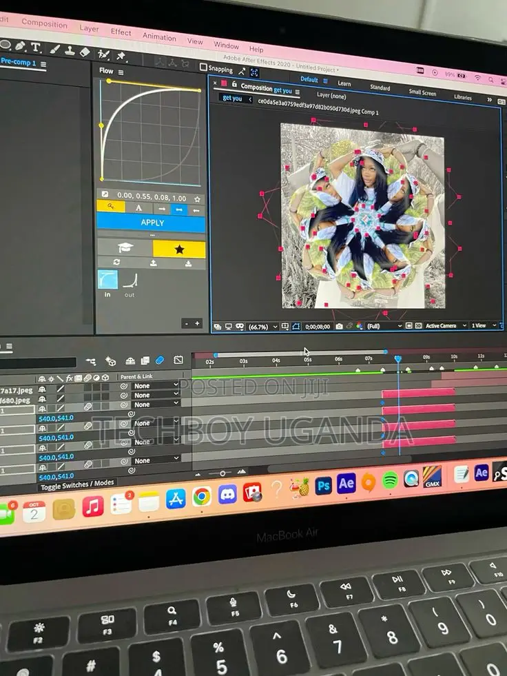Toggle shy switch for f680.jpeg layer
This screenshot has width=507, height=676.
pyautogui.click(x=42, y=399)
